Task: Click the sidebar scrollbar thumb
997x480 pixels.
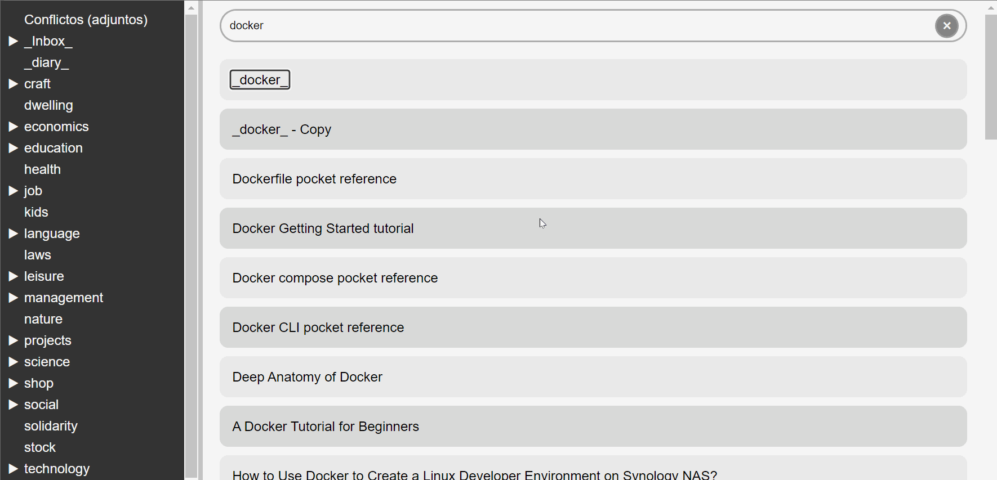Action: (x=191, y=246)
